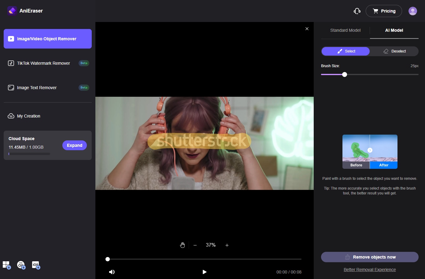Zoom out the video preview

click(195, 245)
